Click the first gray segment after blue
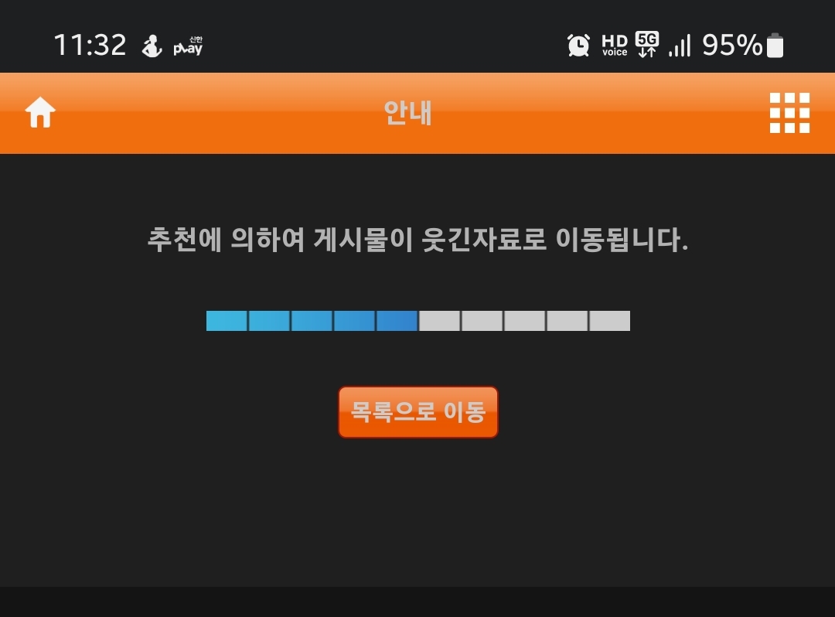 point(439,321)
